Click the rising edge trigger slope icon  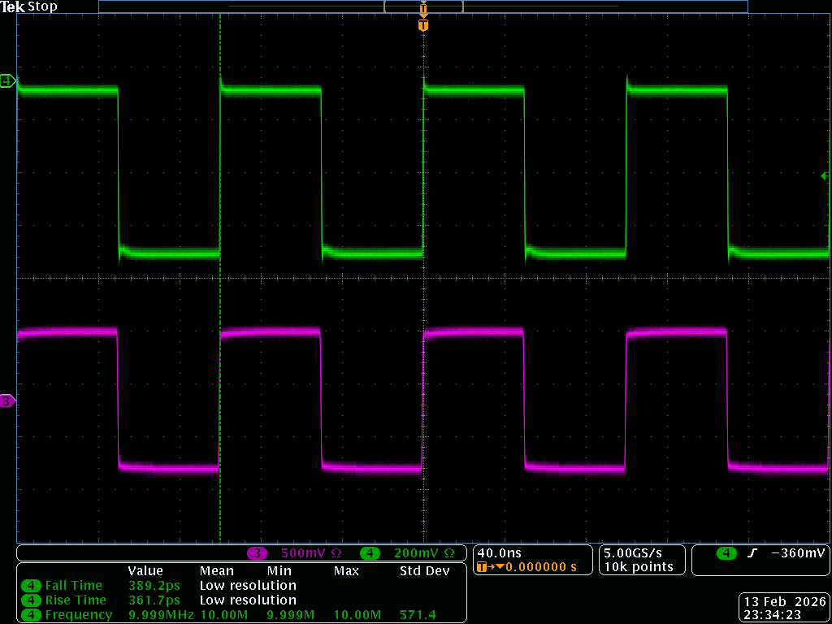click(x=752, y=553)
